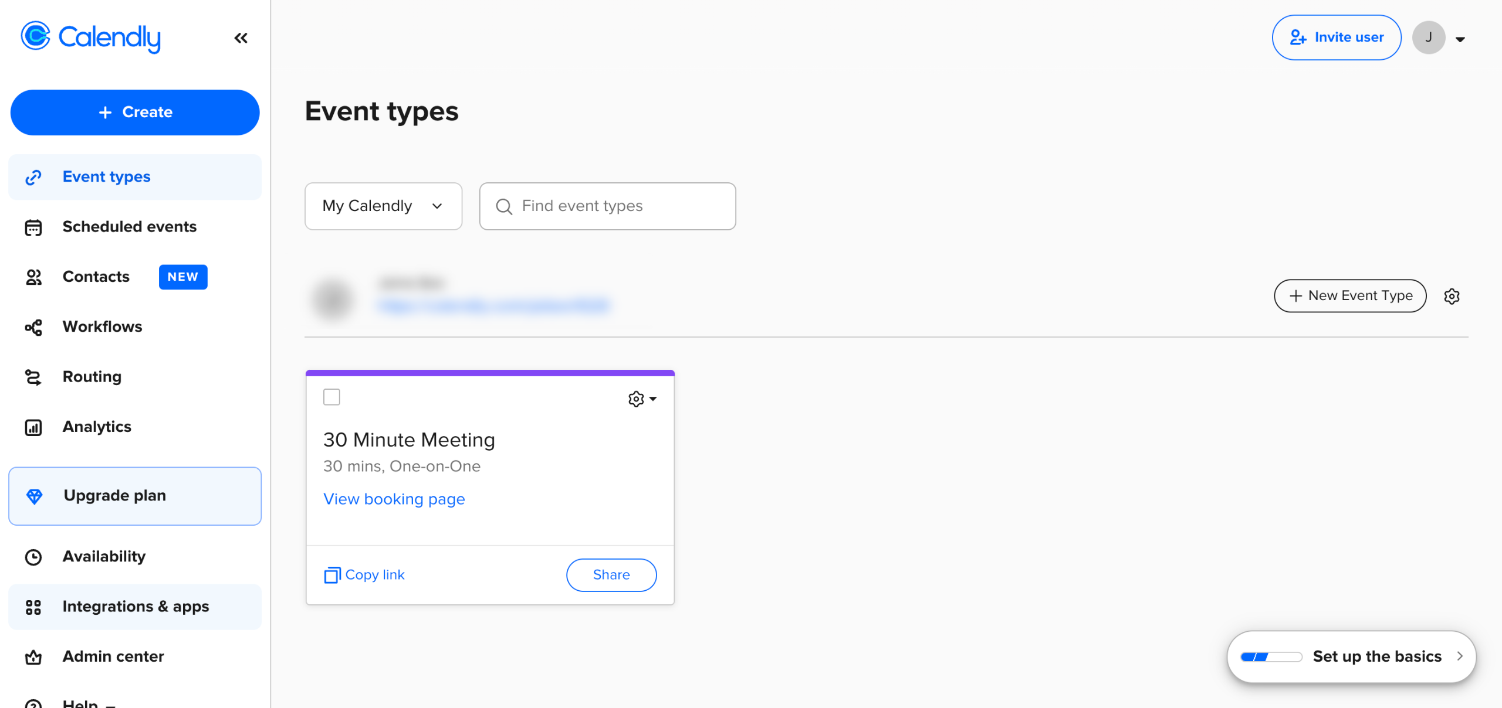Screen dimensions: 1502x708
Task: Open the account menu arrow next to avatar
Action: pyautogui.click(x=1460, y=39)
